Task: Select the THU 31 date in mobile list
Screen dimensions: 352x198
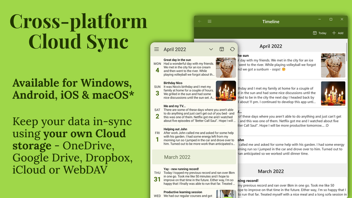Action: tap(157, 177)
